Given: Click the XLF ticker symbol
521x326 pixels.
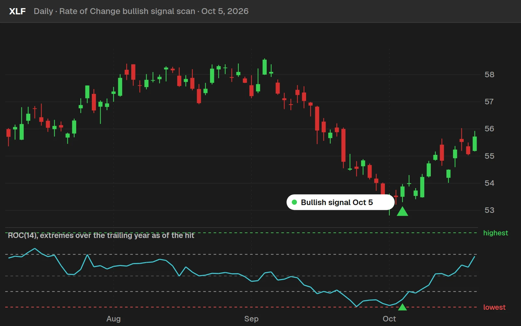Looking at the screenshot, I should [x=17, y=11].
